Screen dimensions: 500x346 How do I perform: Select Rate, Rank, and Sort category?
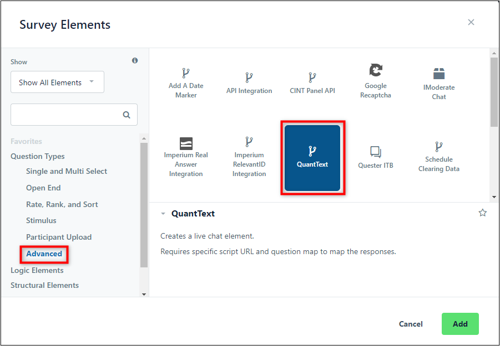click(x=62, y=204)
